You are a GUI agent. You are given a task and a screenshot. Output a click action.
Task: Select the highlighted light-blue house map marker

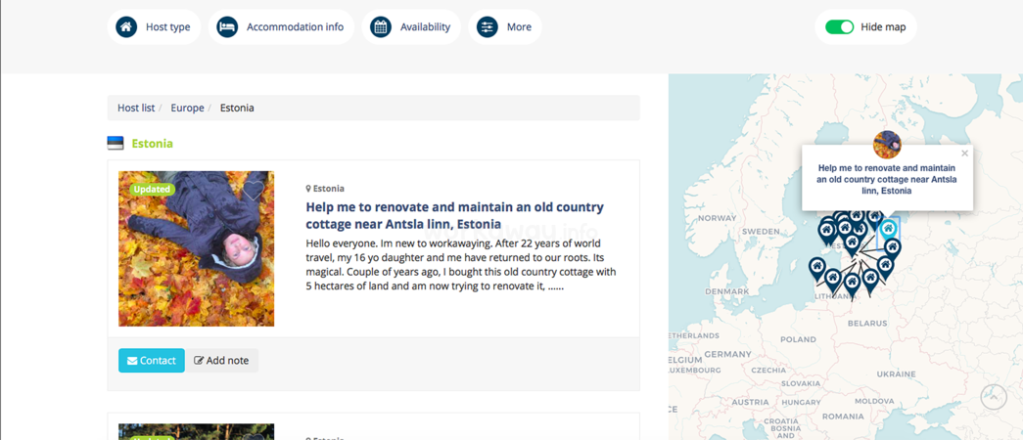(887, 230)
